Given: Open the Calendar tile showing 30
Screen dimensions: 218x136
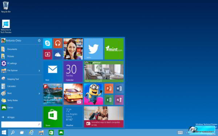Looking at the screenshot, I should pyautogui.click(x=73, y=71).
